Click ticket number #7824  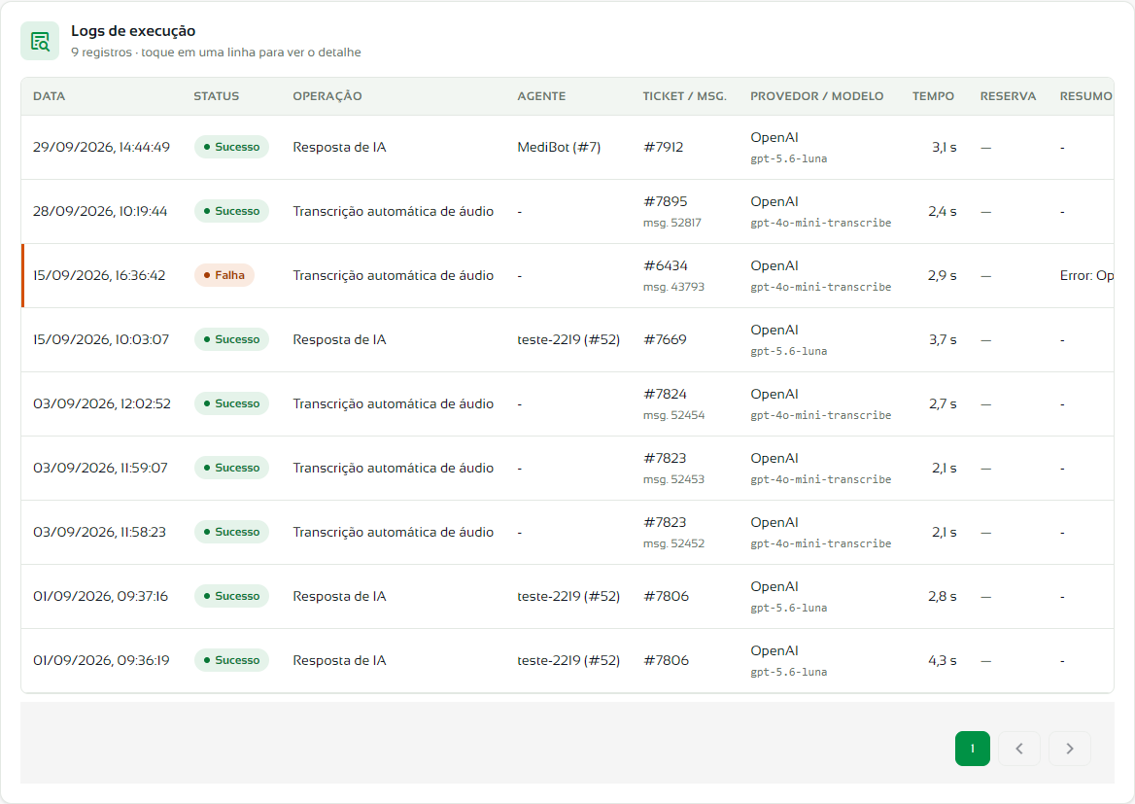click(x=665, y=394)
